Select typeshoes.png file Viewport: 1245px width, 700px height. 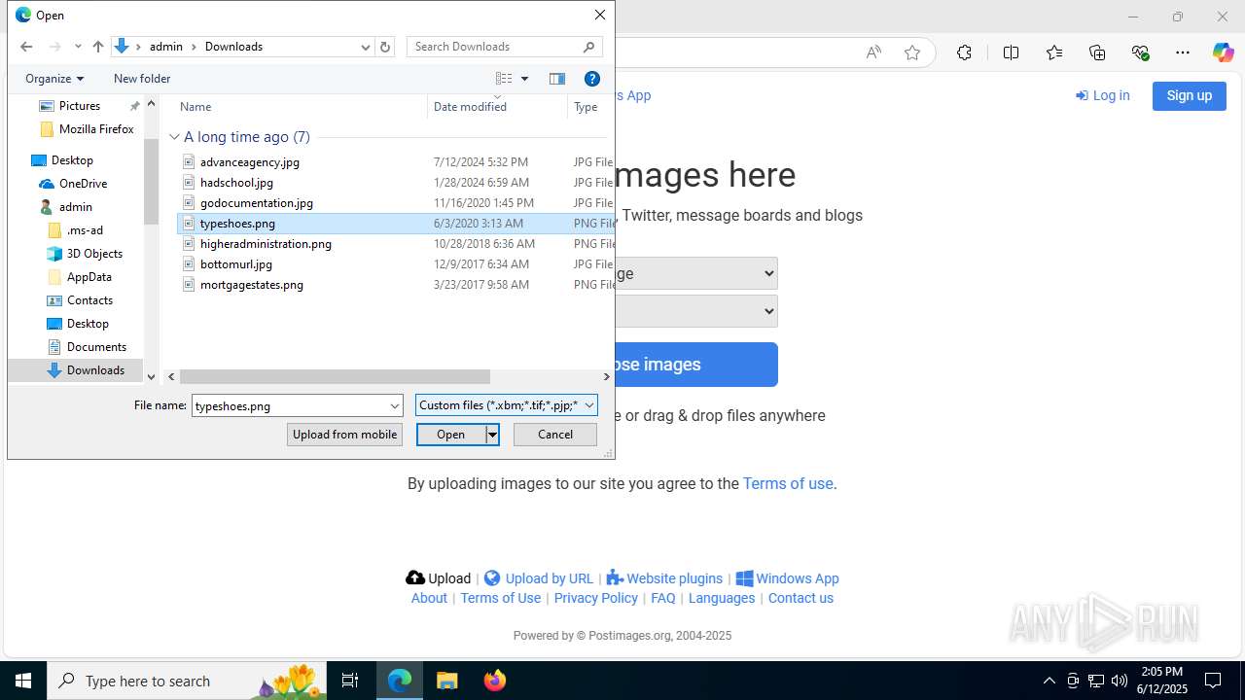(237, 224)
